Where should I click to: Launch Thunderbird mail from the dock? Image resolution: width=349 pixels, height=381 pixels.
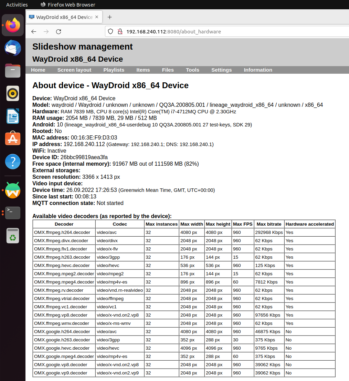click(x=13, y=48)
